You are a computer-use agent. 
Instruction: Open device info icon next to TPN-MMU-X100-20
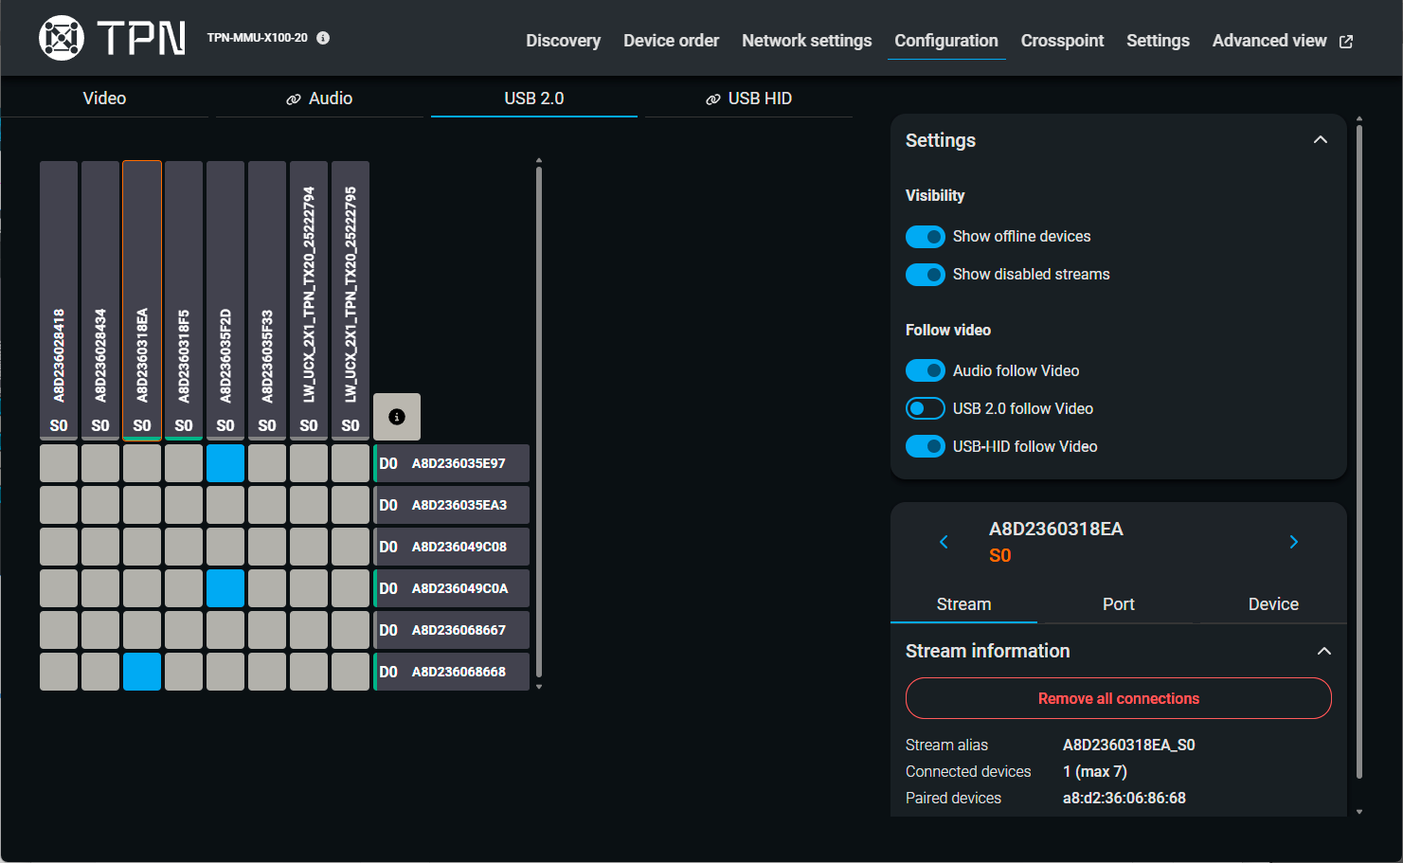coord(323,38)
